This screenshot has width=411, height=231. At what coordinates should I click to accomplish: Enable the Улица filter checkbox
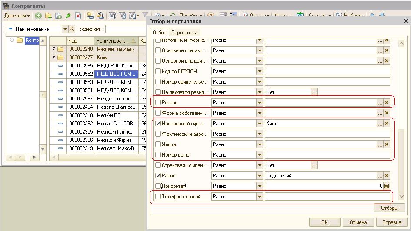tap(158, 144)
